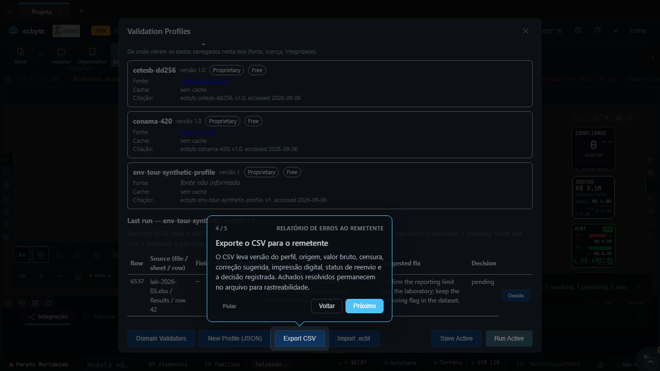Click Save Active button
This screenshot has width=660, height=371.
click(x=456, y=339)
